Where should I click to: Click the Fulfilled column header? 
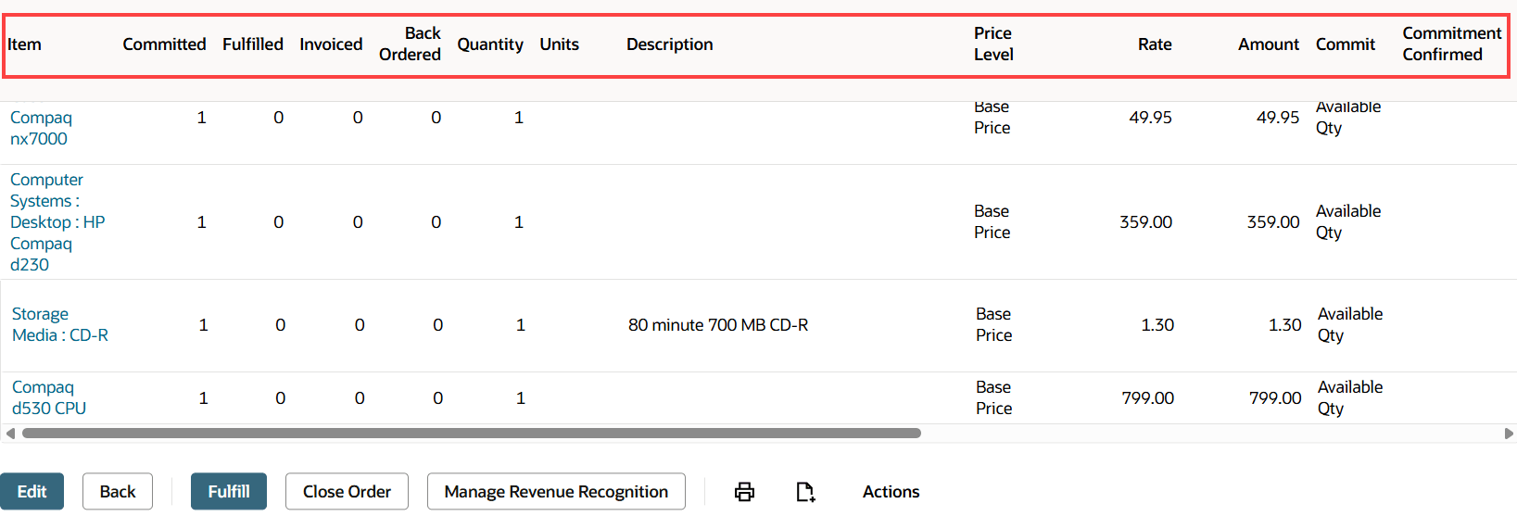pos(253,44)
